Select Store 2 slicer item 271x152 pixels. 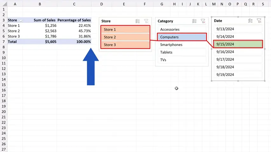[x=125, y=37]
